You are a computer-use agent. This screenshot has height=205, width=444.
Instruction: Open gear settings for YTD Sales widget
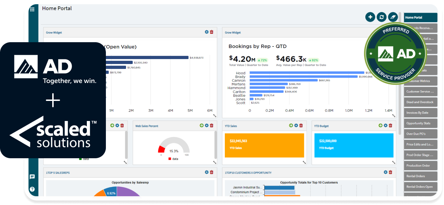tap(296, 125)
